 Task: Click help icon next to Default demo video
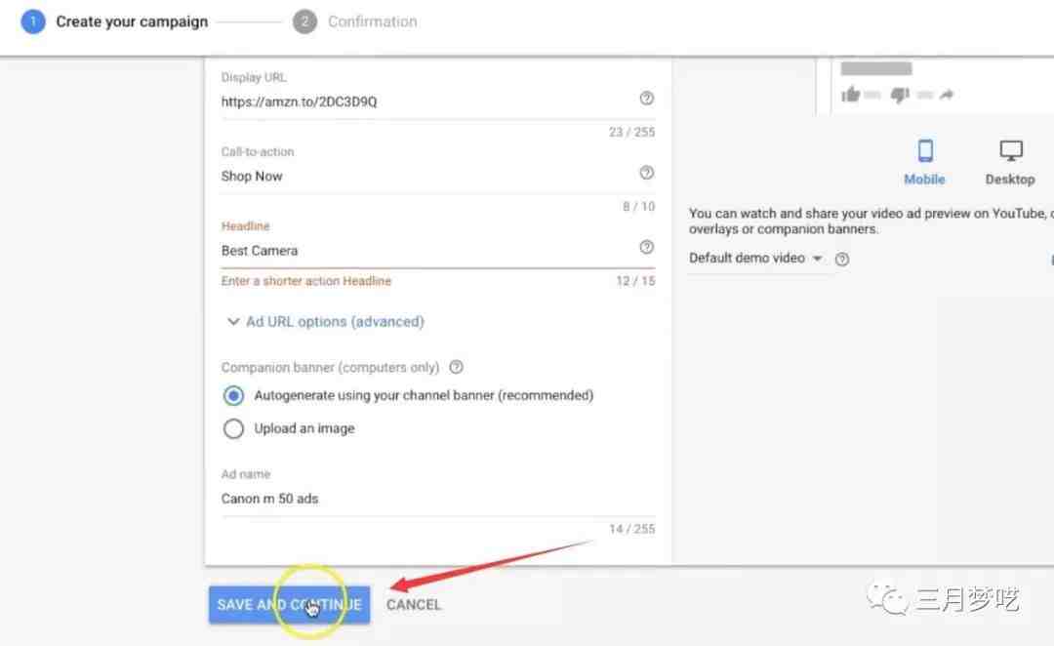(x=842, y=259)
